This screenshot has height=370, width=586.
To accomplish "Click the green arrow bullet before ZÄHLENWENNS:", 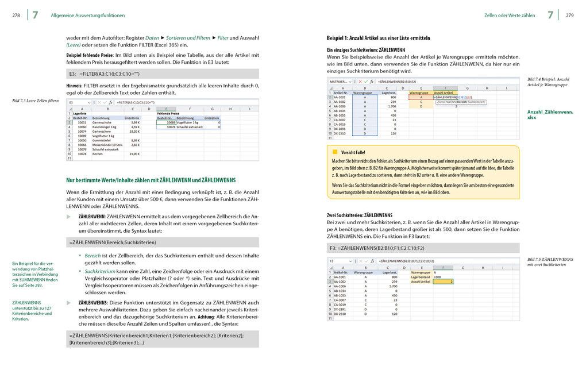I will pyautogui.click(x=69, y=303).
